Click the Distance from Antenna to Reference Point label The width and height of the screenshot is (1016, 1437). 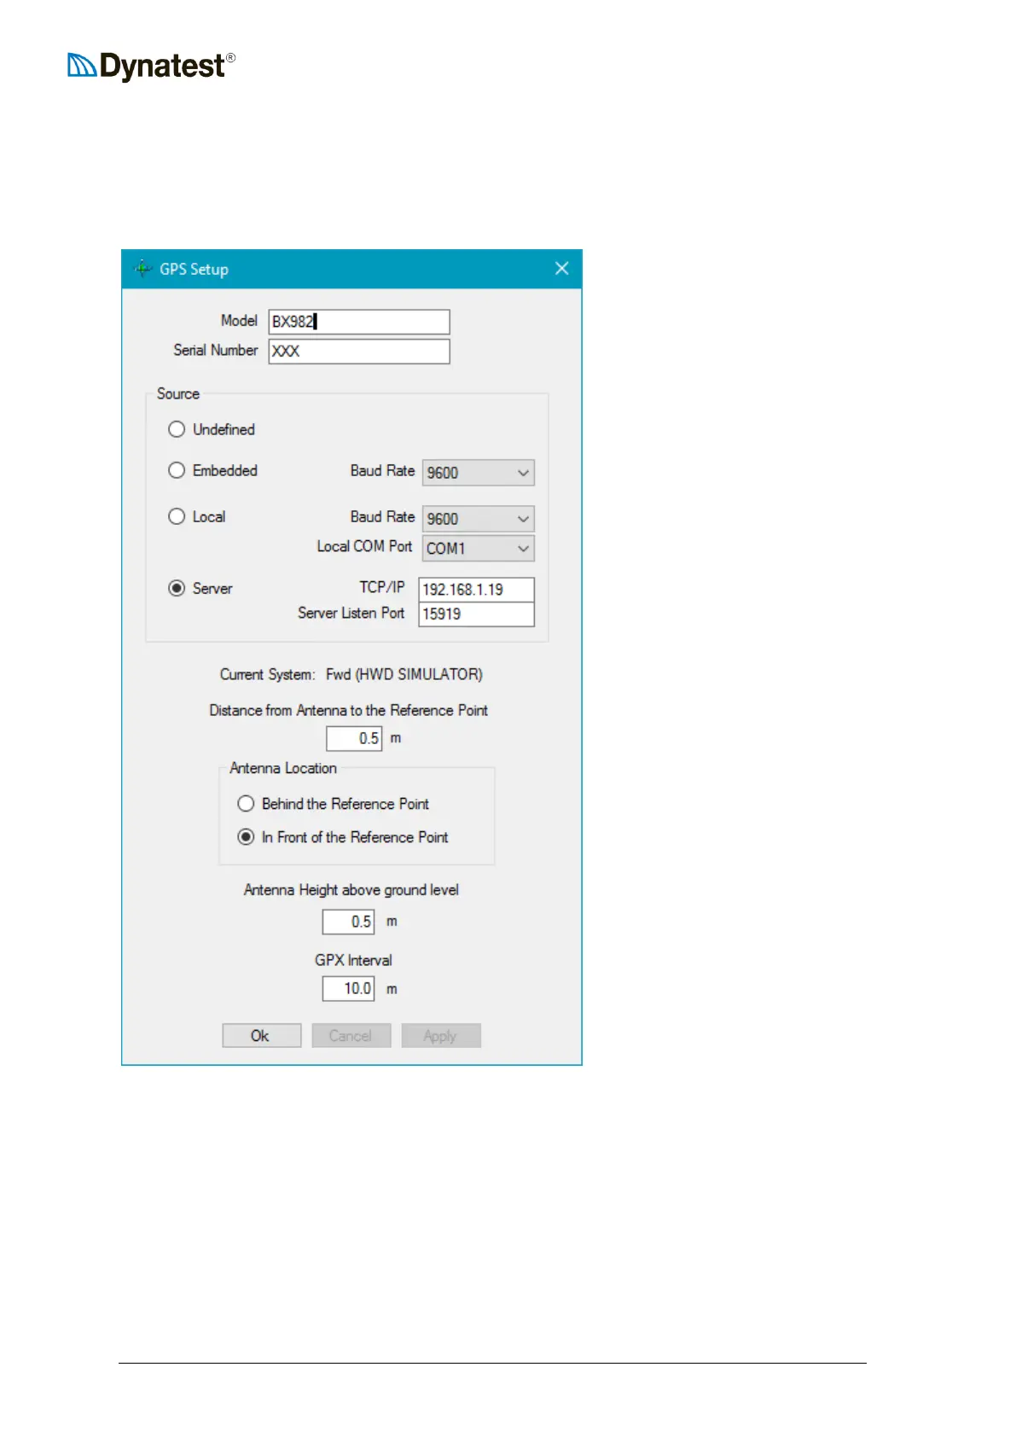(348, 710)
